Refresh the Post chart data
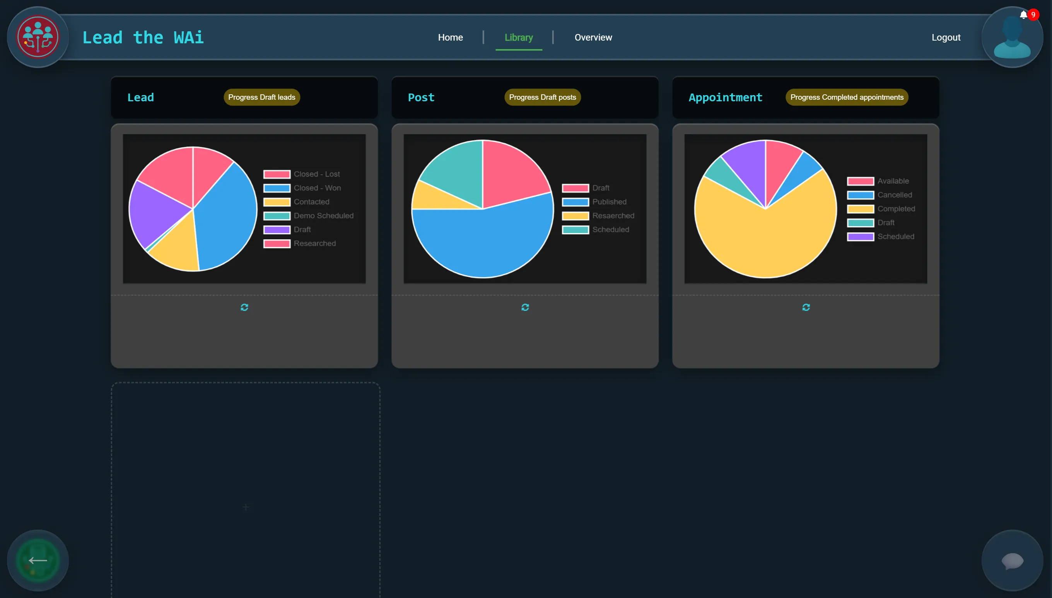This screenshot has height=598, width=1052. (525, 307)
